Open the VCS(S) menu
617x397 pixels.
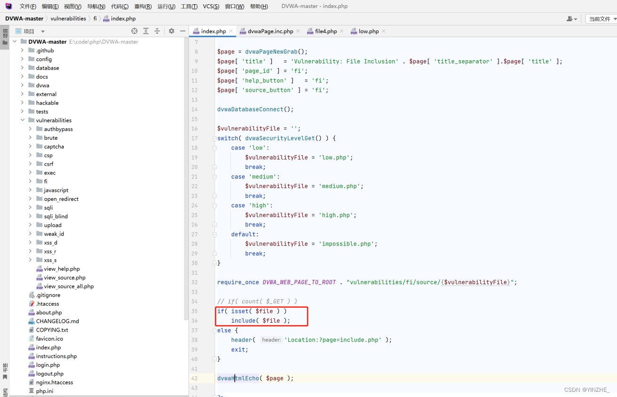coord(211,6)
